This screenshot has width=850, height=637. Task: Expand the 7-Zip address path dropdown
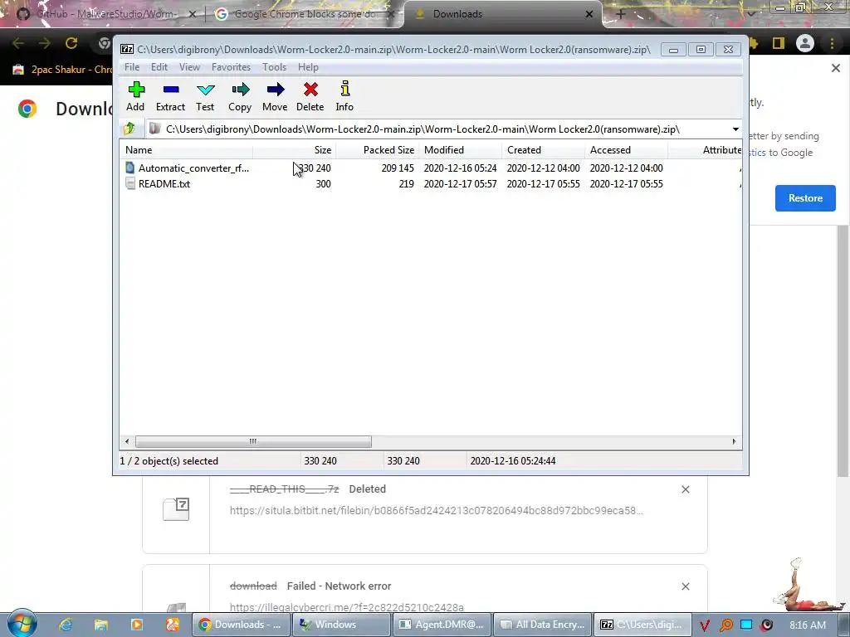735,129
